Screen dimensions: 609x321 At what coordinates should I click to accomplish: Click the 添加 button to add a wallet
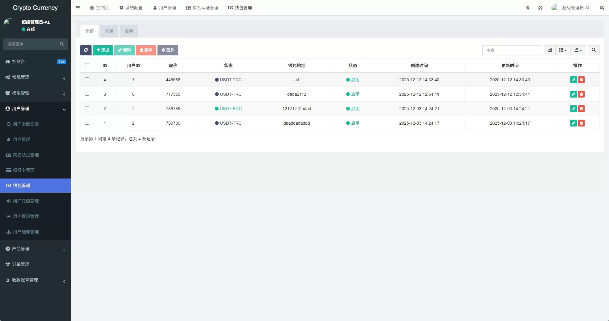click(x=103, y=50)
